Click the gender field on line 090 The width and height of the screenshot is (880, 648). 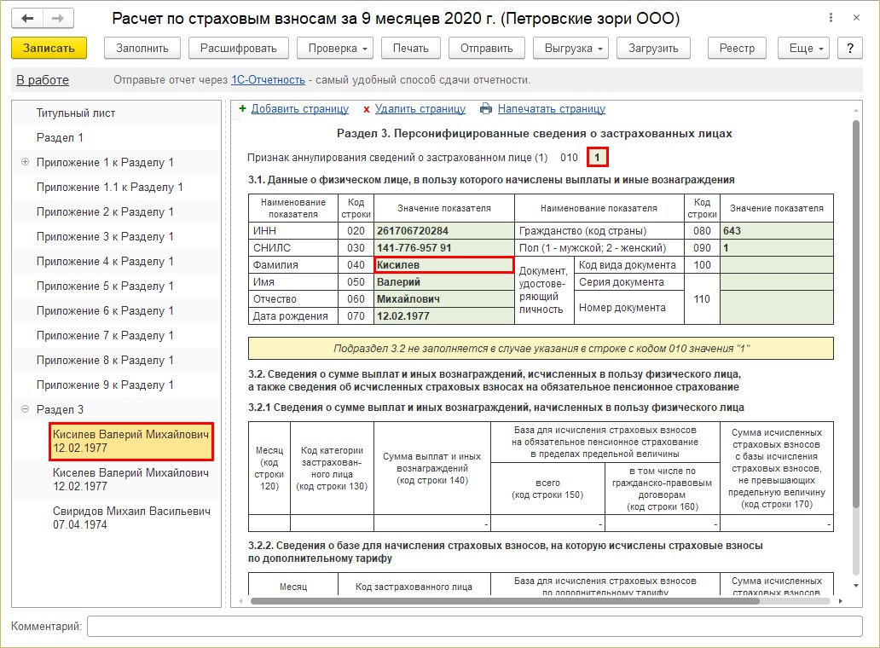(777, 247)
